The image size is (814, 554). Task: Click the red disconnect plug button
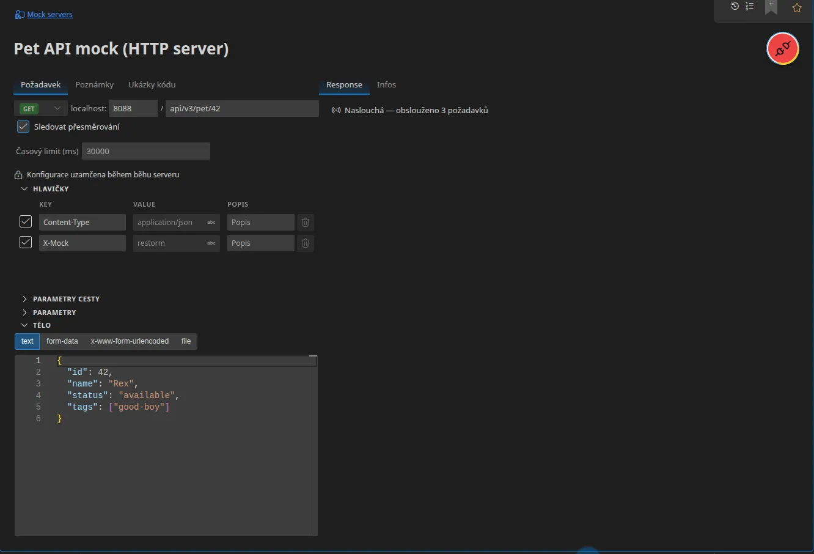[x=783, y=49]
